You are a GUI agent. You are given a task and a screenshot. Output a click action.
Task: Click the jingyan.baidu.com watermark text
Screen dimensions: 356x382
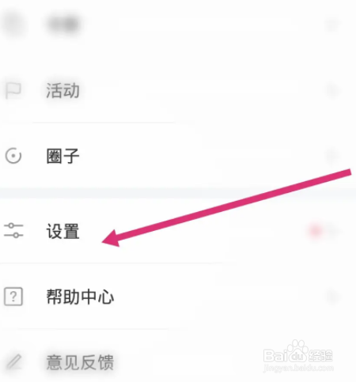point(298,368)
